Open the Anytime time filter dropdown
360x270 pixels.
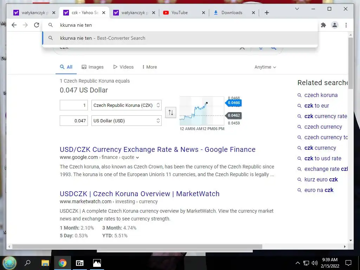click(265, 67)
